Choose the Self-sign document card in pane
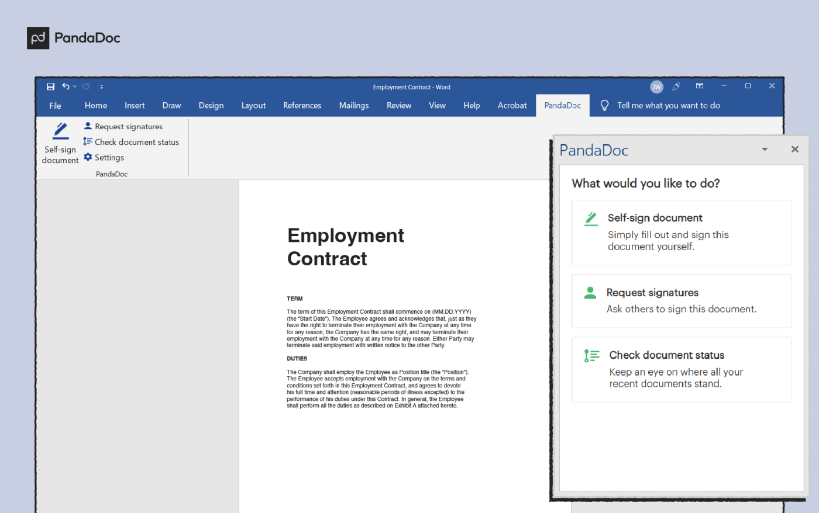819x513 pixels. 682,233
